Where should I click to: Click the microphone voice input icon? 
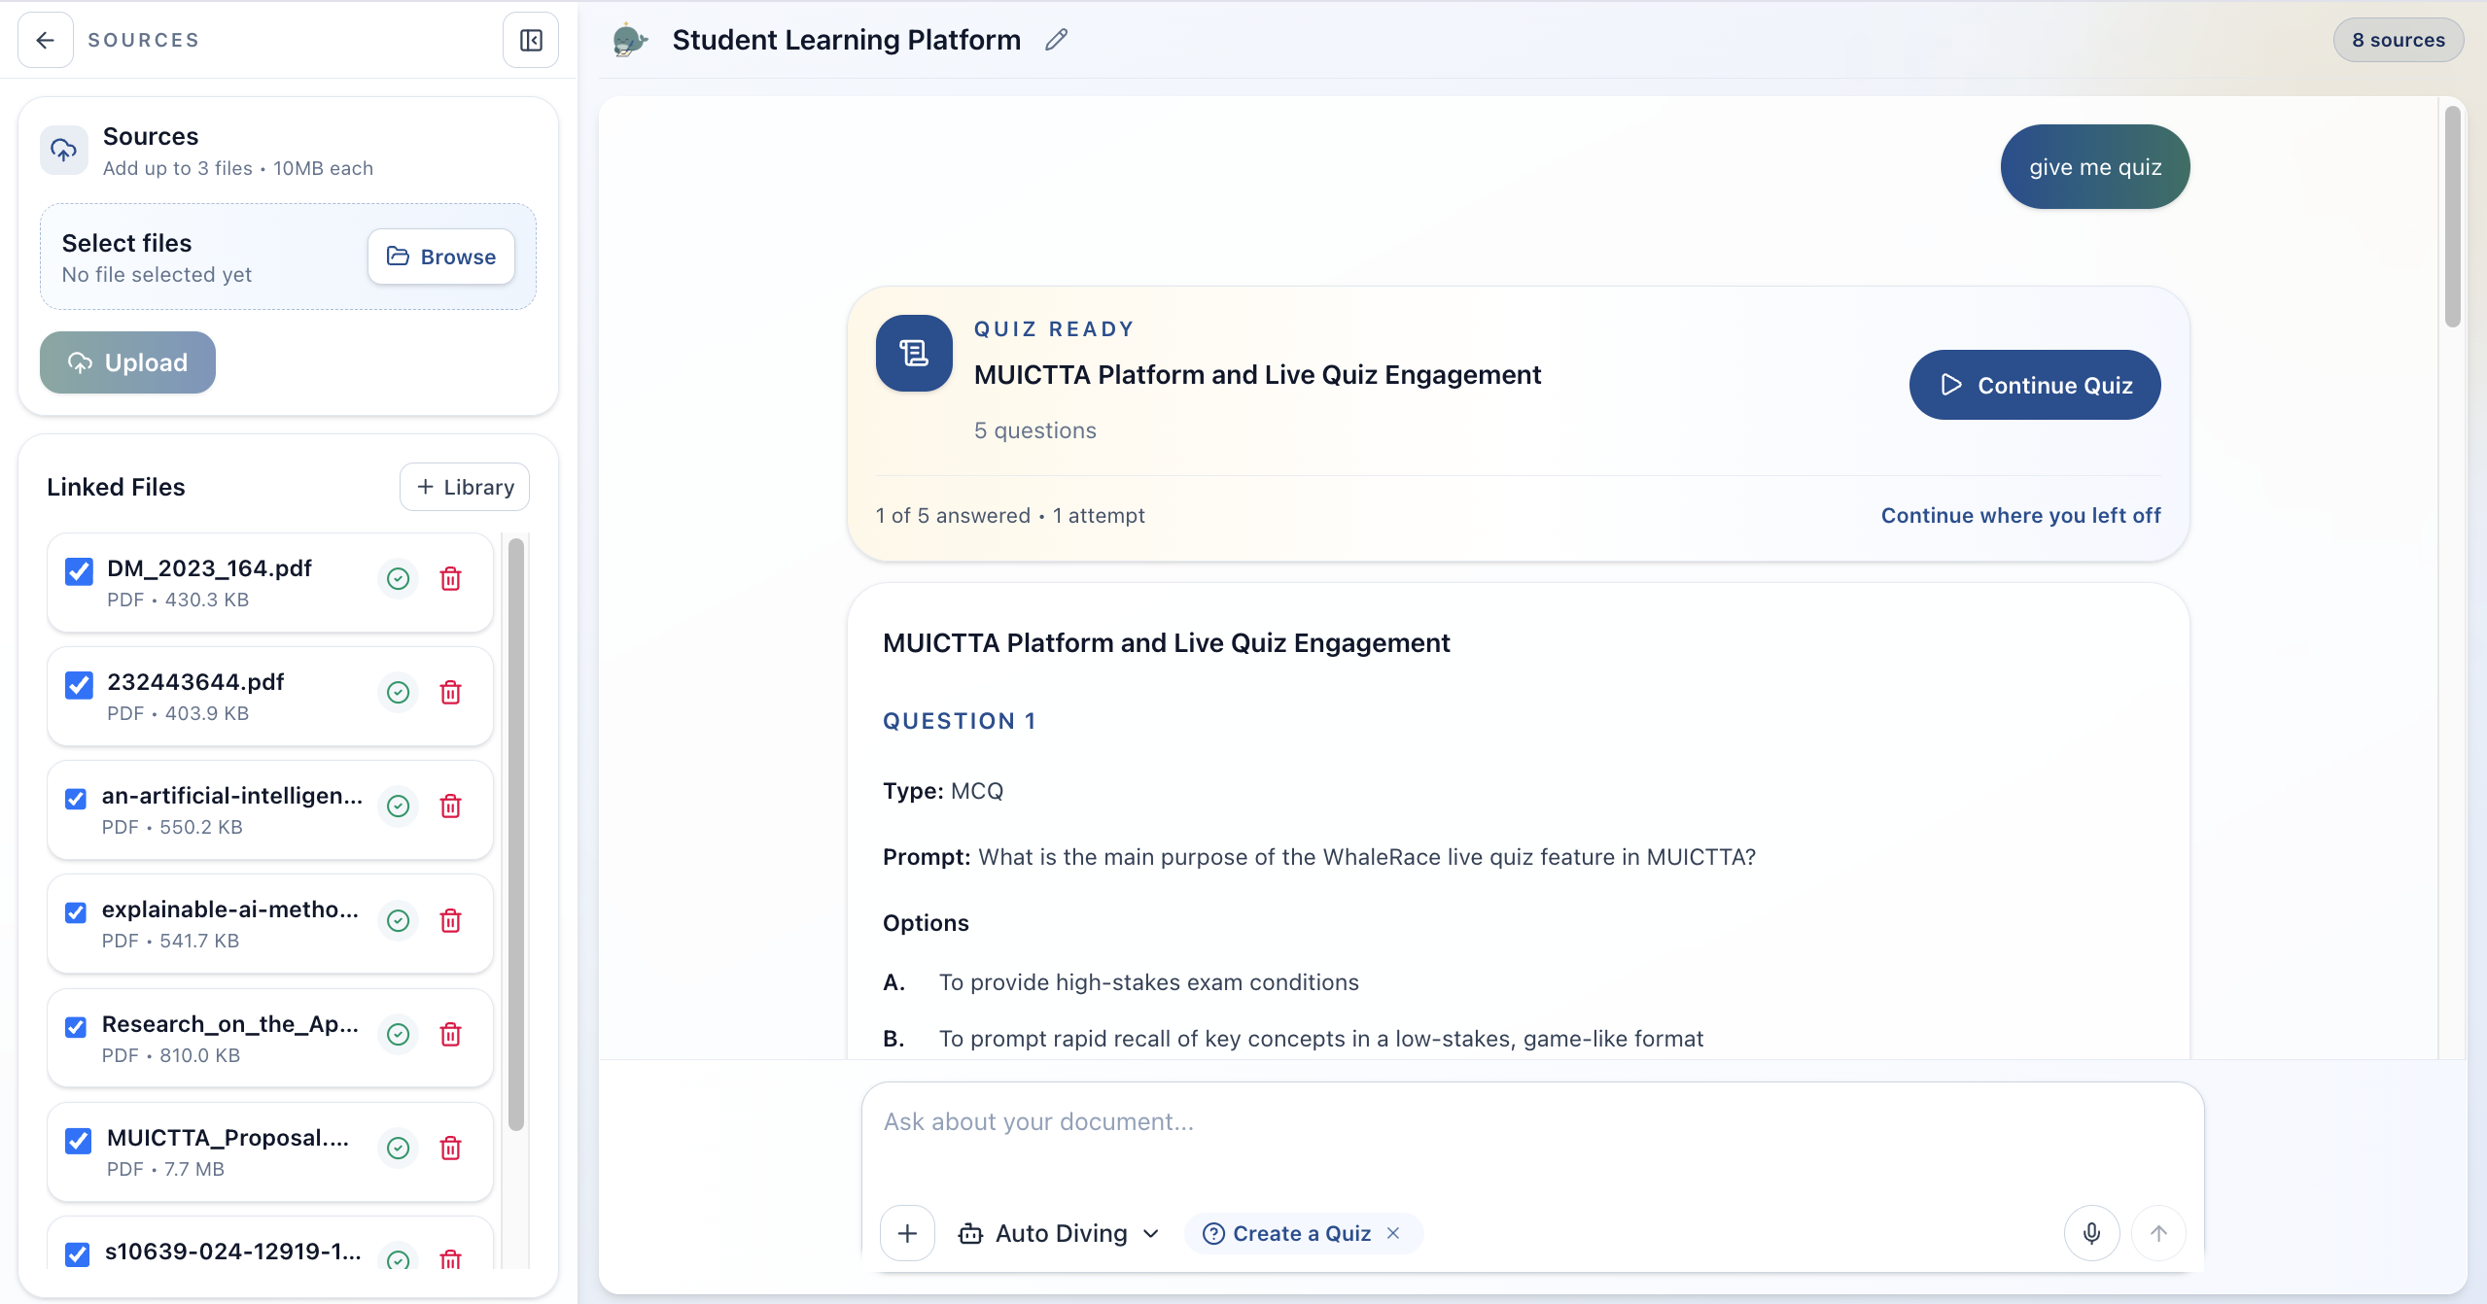2091,1233
